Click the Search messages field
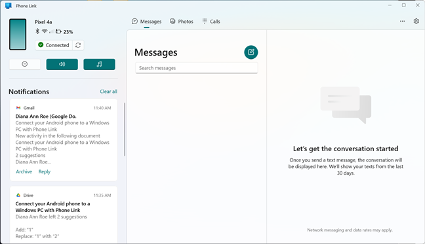 pos(197,68)
